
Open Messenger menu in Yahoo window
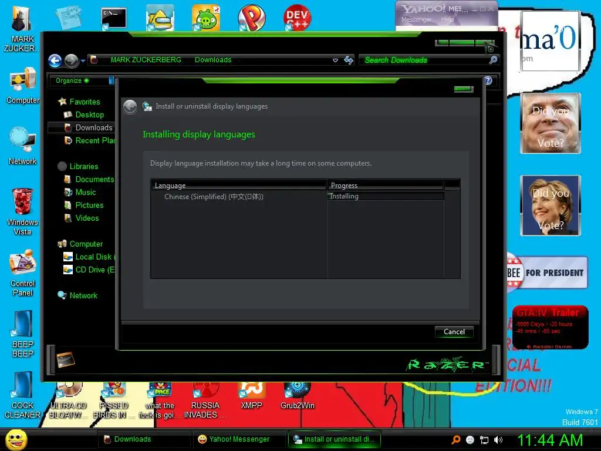(x=416, y=19)
